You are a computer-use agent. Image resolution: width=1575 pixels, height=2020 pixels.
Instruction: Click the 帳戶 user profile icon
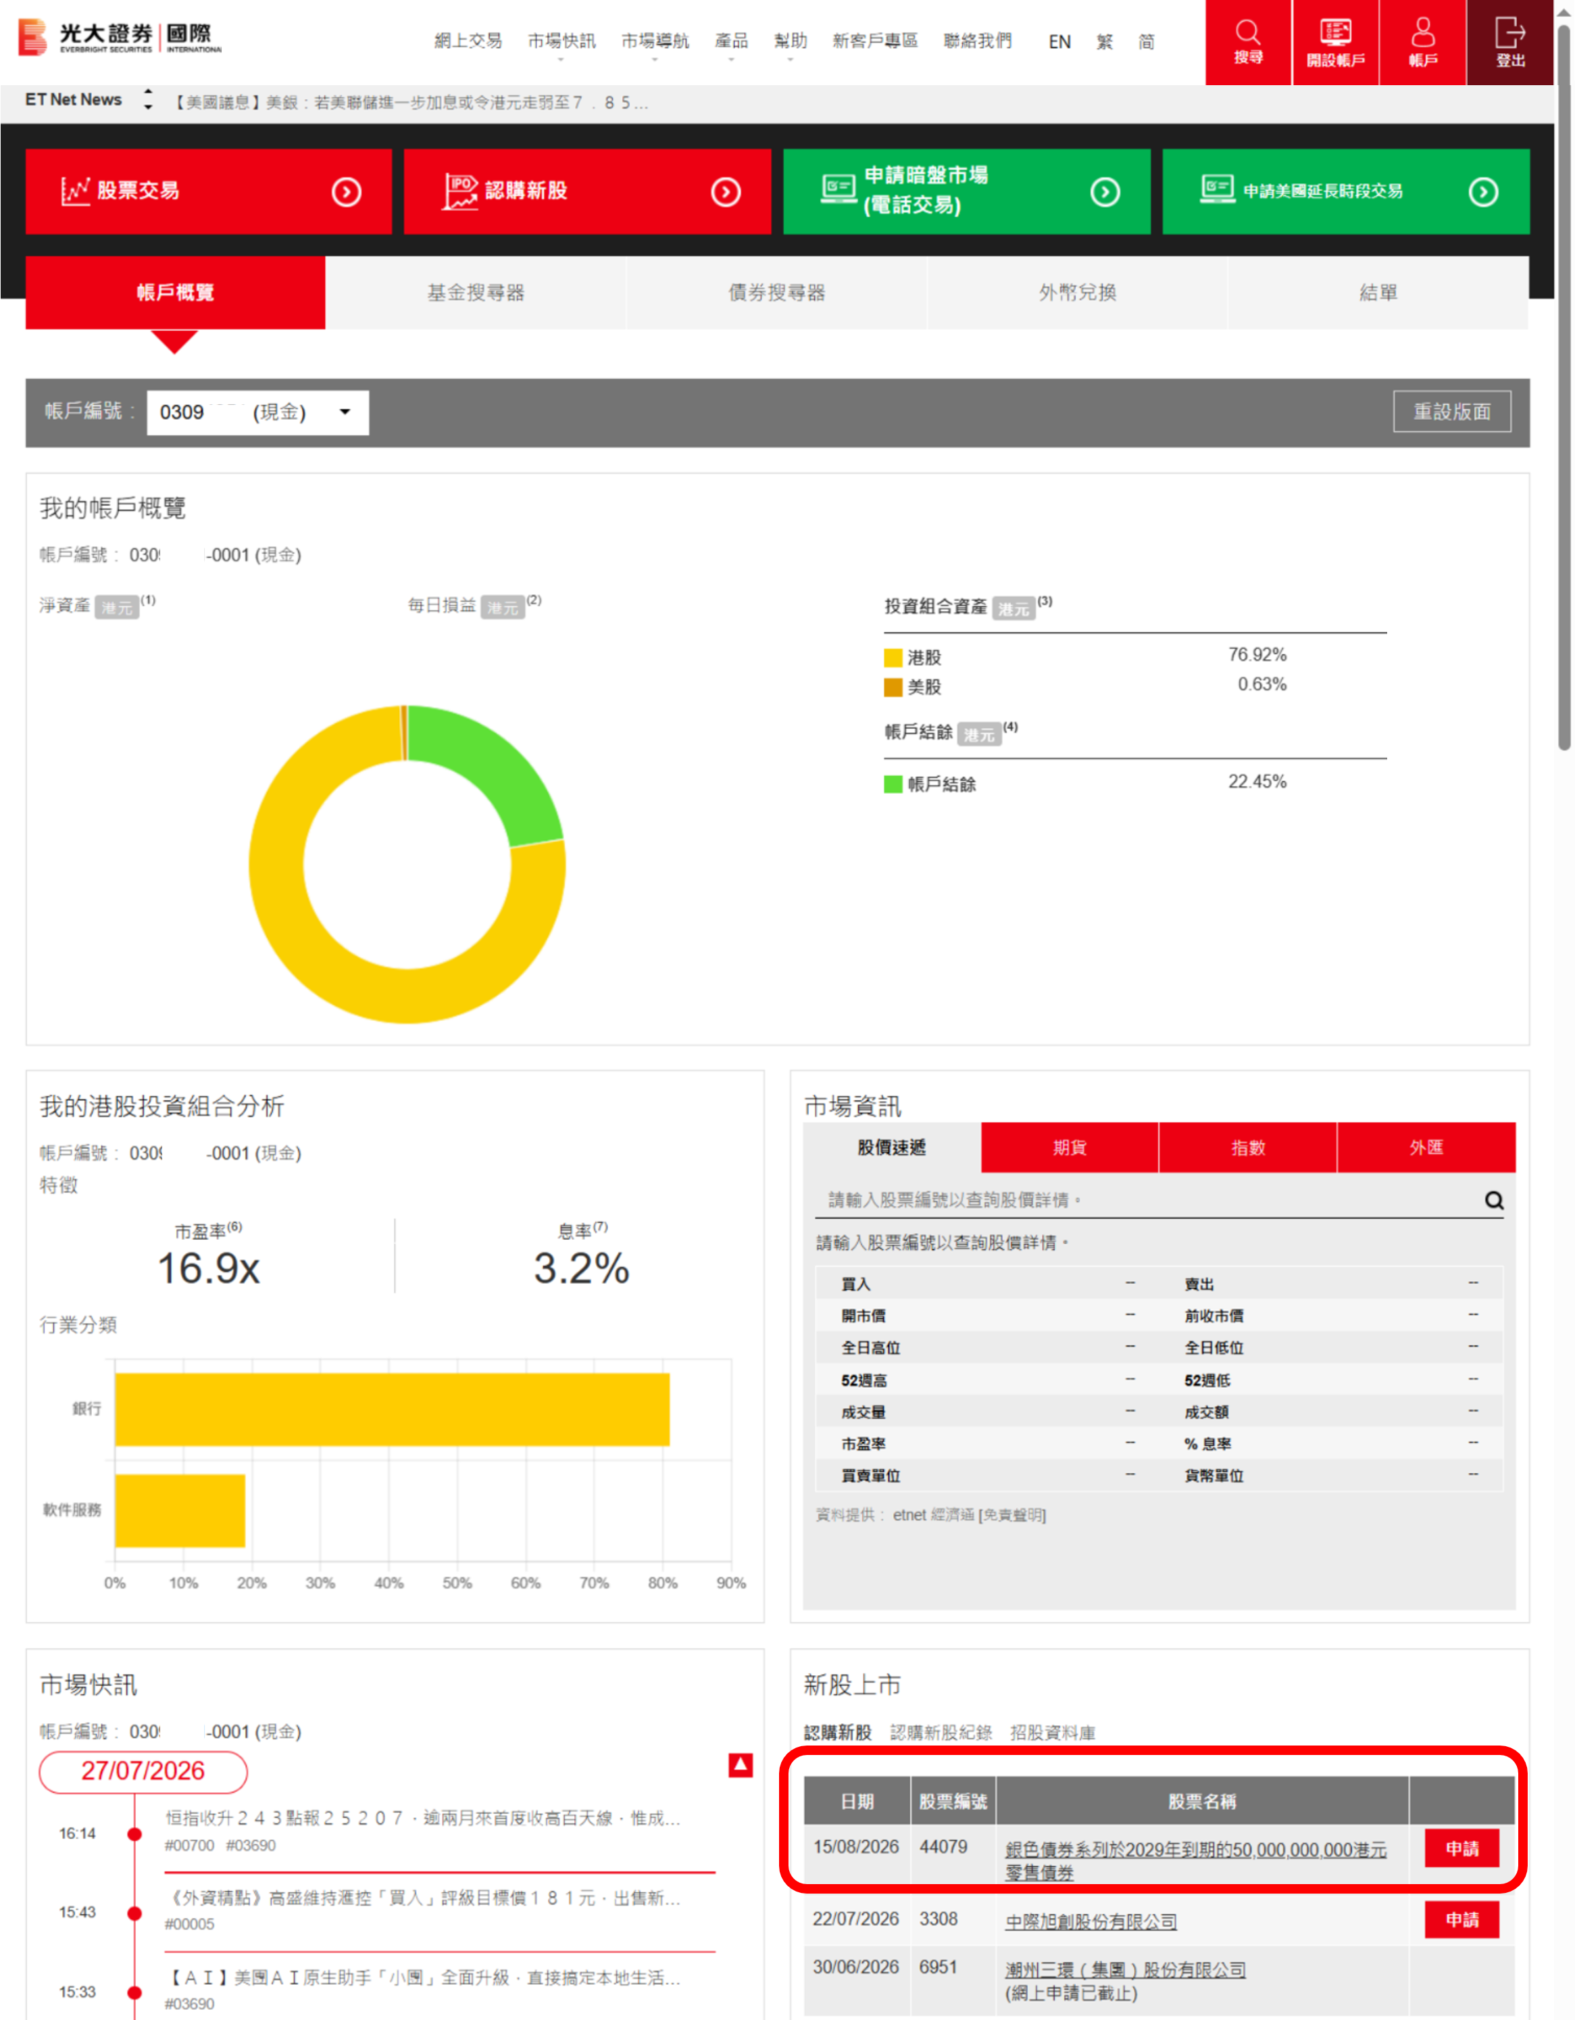tap(1422, 43)
